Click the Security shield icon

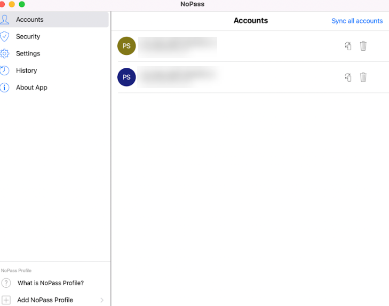4,36
